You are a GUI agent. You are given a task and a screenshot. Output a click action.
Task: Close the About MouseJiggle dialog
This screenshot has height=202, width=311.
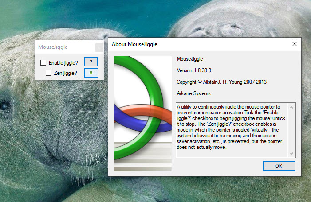(x=295, y=44)
